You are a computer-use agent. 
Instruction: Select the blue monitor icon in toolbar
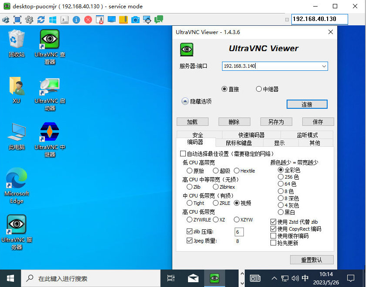tap(112, 20)
